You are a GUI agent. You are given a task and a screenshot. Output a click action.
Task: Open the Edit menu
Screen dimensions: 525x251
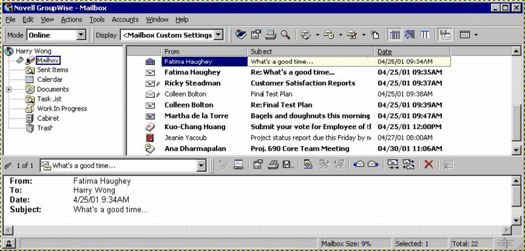(x=28, y=20)
